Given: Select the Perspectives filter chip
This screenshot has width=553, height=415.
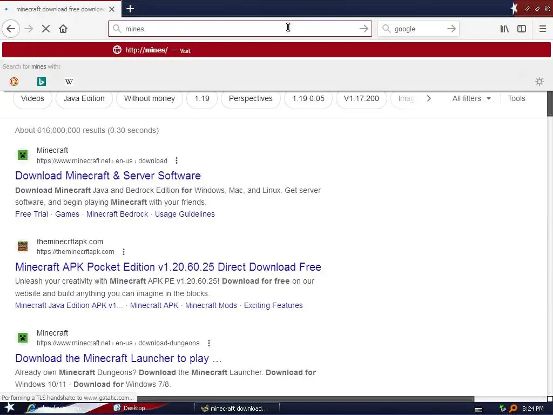Looking at the screenshot, I should coord(251,98).
